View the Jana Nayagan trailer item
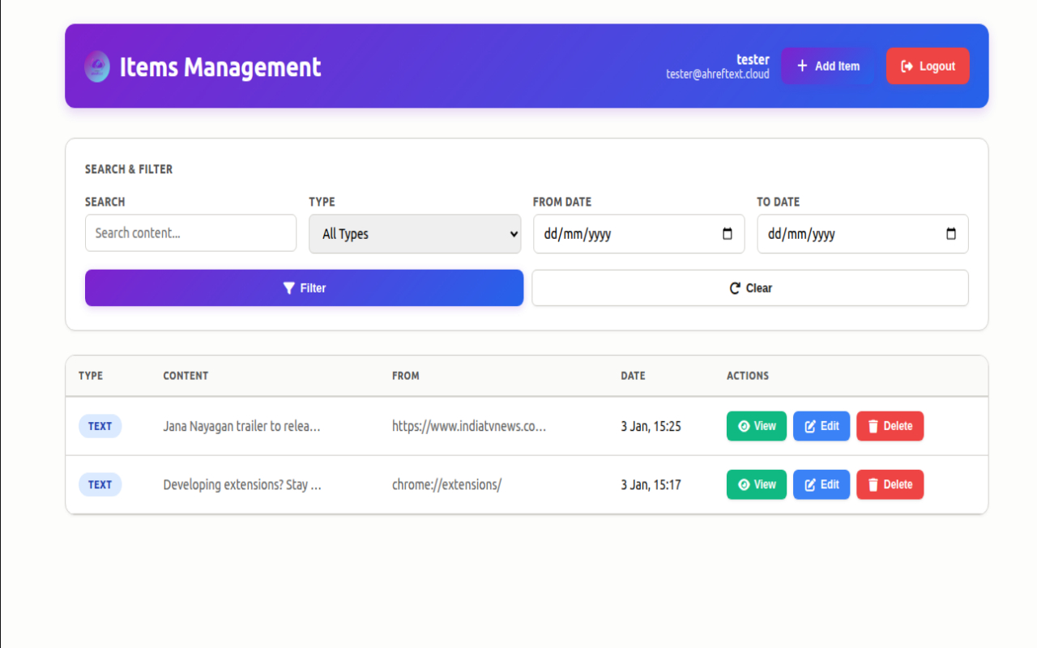The width and height of the screenshot is (1037, 648). pyautogui.click(x=757, y=426)
